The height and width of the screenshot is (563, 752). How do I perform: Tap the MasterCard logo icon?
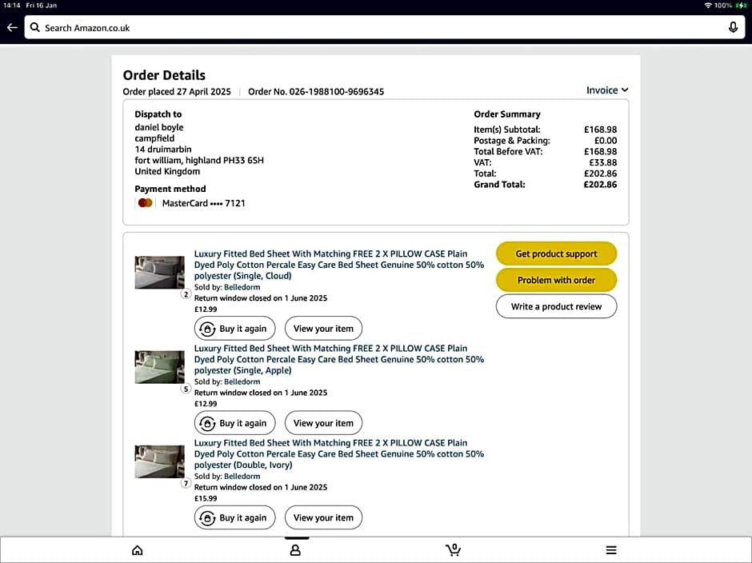pos(145,203)
